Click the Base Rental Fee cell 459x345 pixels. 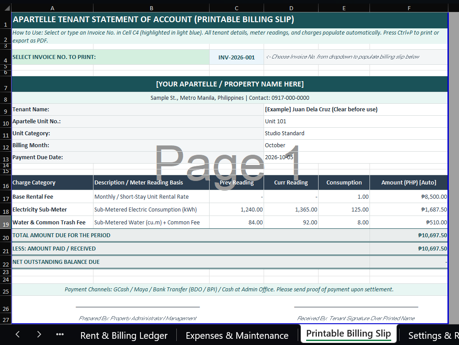[x=52, y=196]
